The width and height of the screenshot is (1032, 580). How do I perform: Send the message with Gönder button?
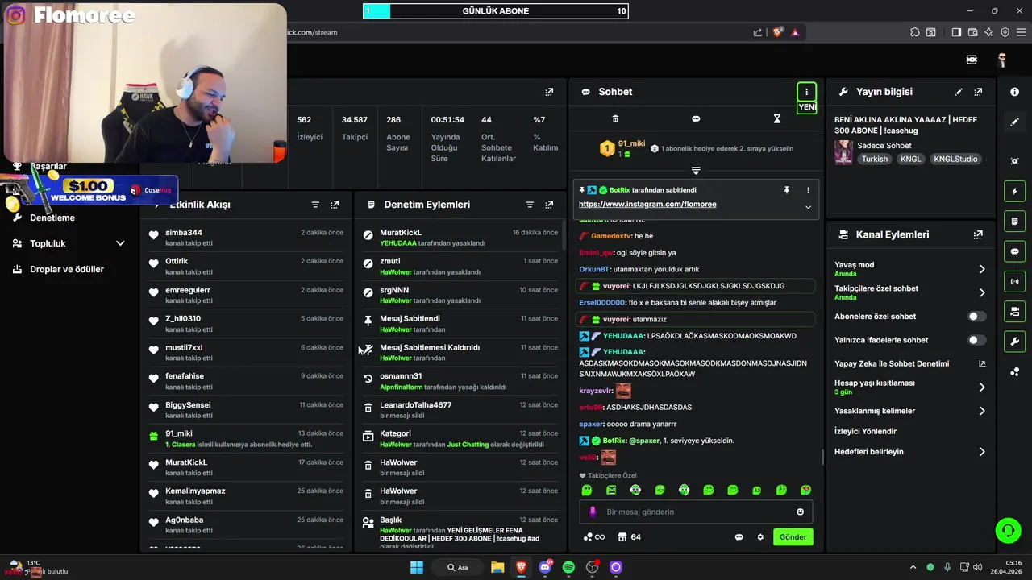pos(793,537)
